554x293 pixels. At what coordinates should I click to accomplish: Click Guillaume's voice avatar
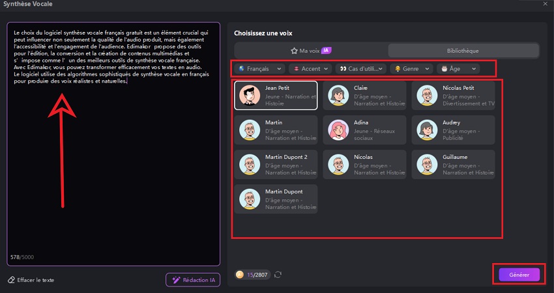[x=427, y=164]
